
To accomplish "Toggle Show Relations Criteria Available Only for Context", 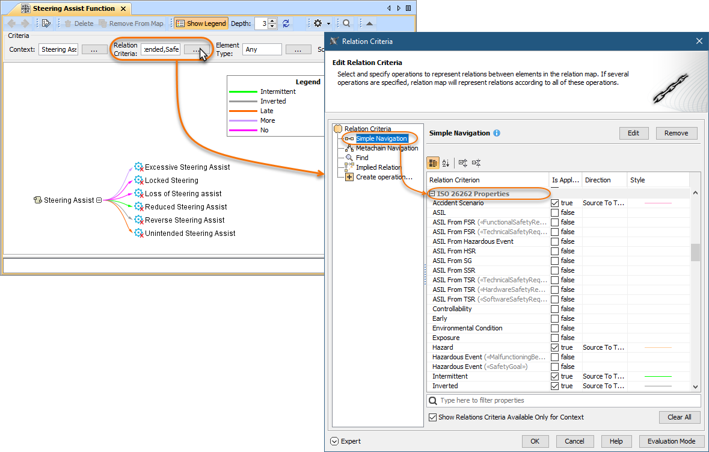I will (x=432, y=417).
